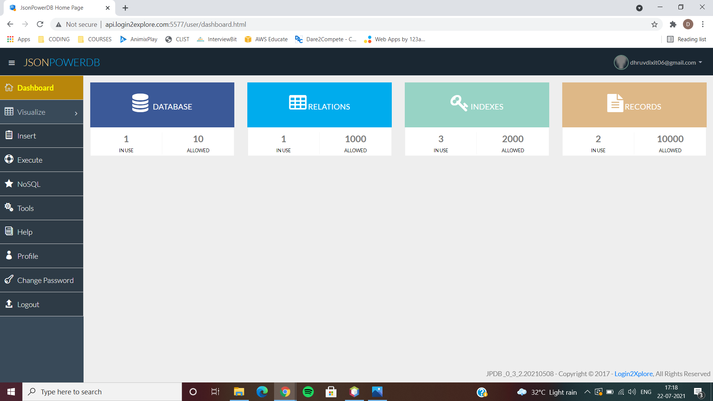Toggle the sidebar hamburger menu
Viewport: 713px width, 401px height.
click(x=12, y=62)
